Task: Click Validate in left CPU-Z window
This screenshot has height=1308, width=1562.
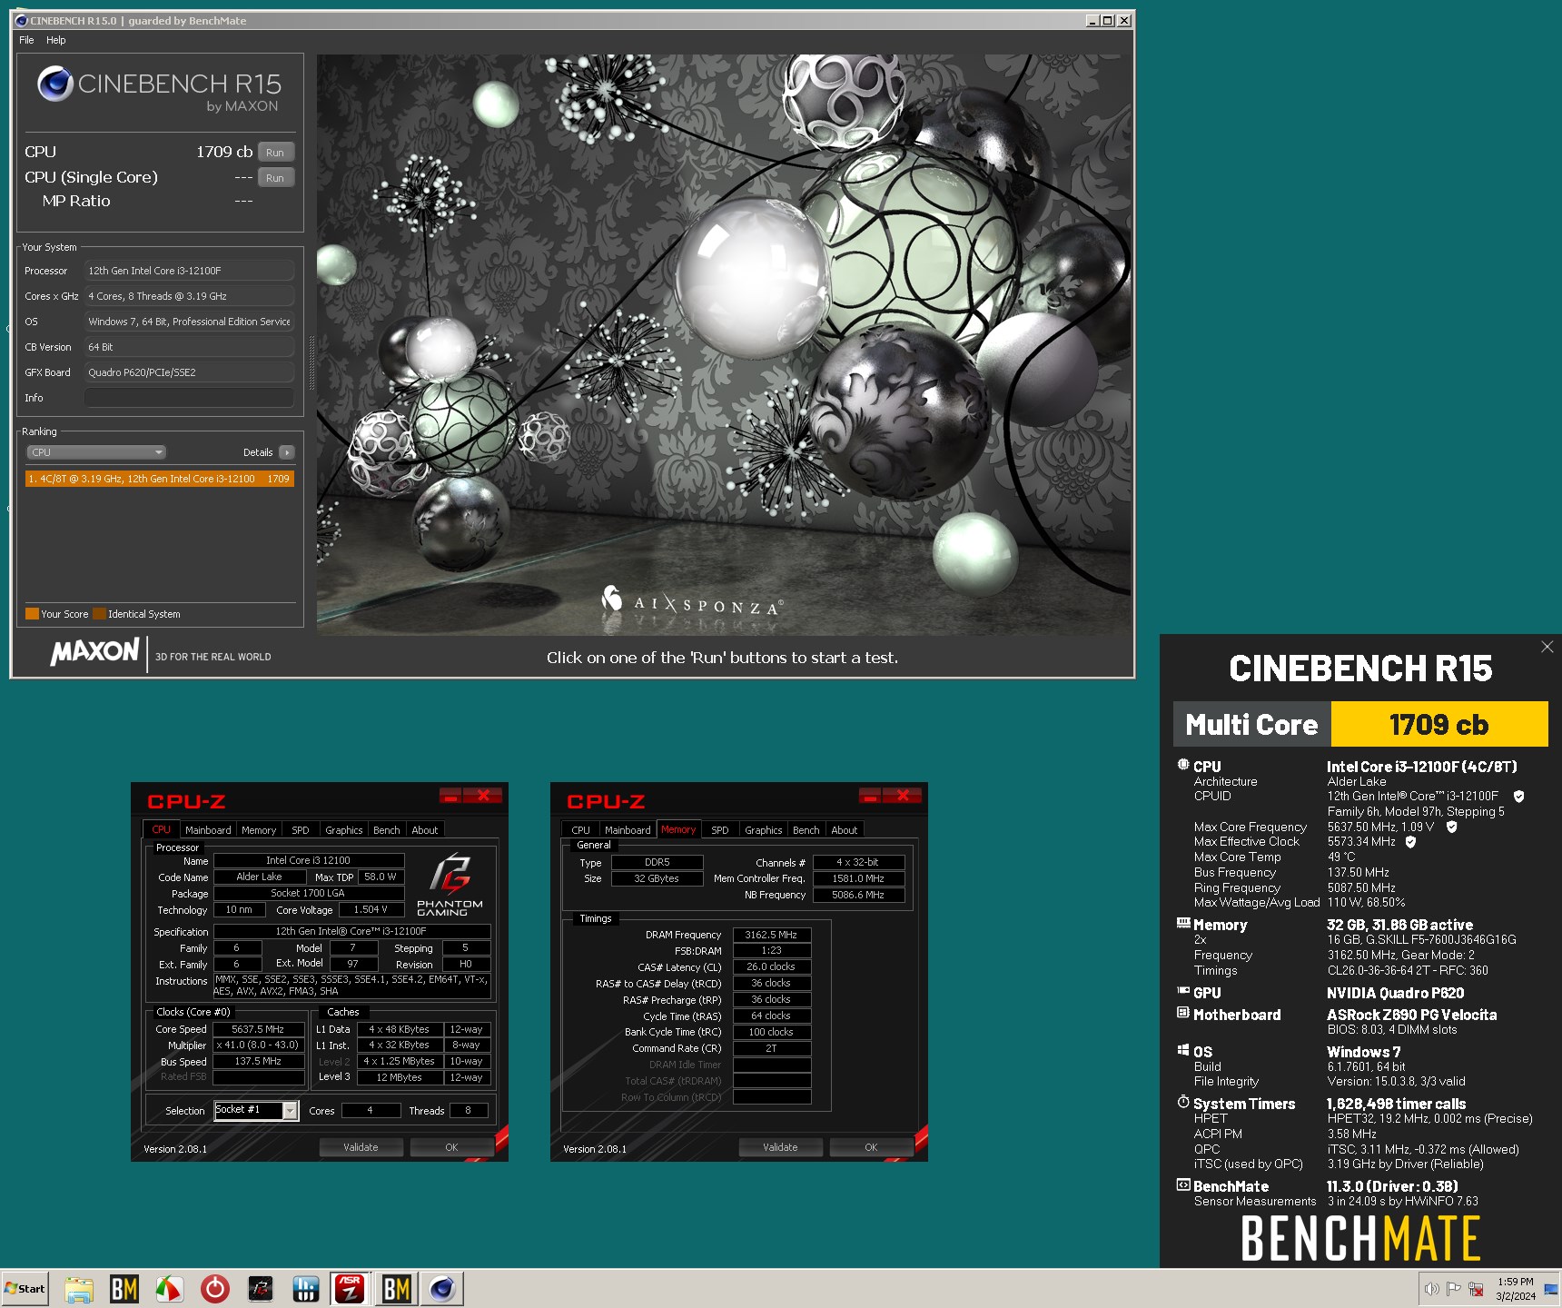Action: pos(361,1147)
